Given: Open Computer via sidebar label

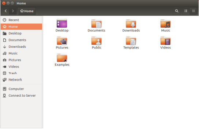Looking at the screenshot, I should pos(16,89).
